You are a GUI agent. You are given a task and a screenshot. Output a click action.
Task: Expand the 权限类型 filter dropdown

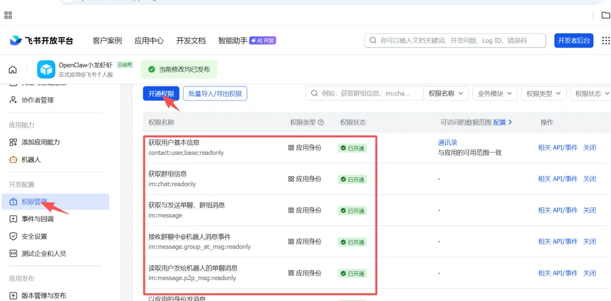(x=544, y=93)
